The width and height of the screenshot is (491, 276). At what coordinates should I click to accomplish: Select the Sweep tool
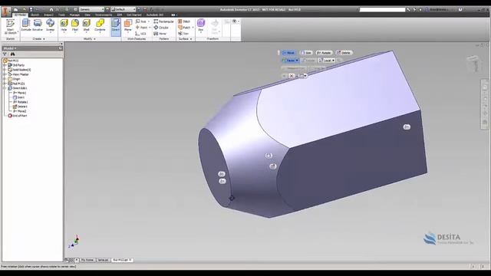tap(50, 25)
